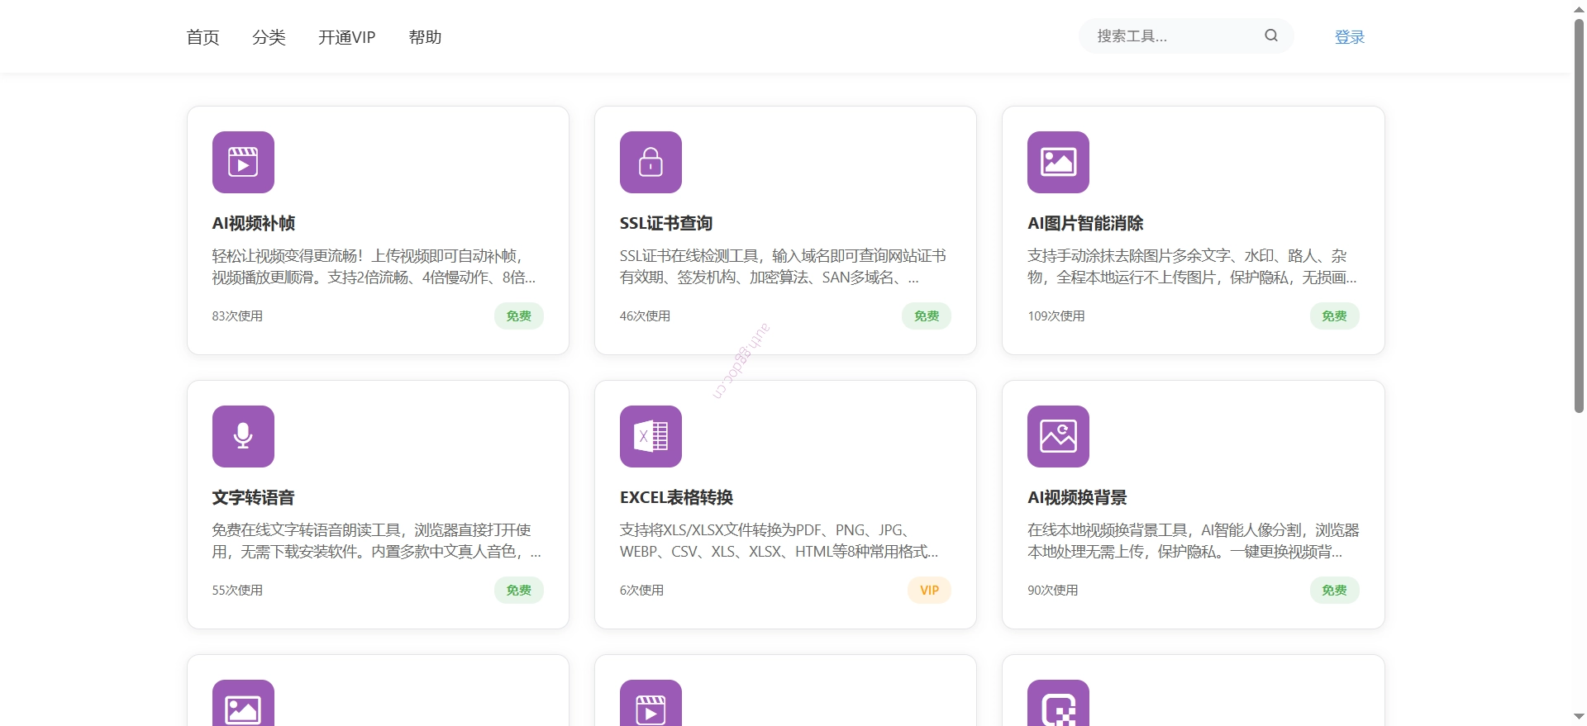Click the 免费 badge on the AI视频换背景 card
This screenshot has width=1587, height=726.
(1335, 591)
